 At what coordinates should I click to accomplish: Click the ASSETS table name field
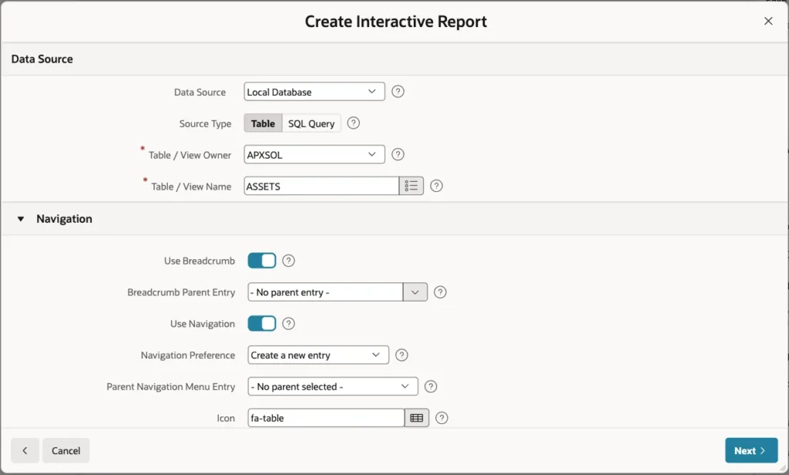(x=321, y=186)
